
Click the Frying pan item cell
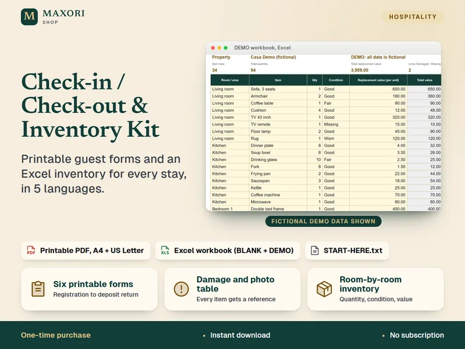click(x=278, y=173)
